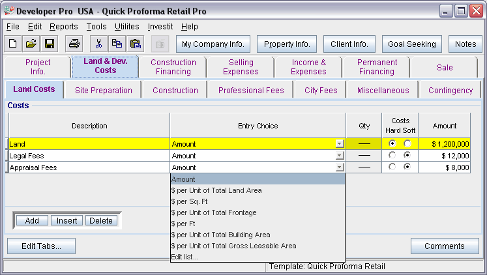487x275 pixels.
Task: Click the Developer Pro title bar icon
Action: (9, 11)
